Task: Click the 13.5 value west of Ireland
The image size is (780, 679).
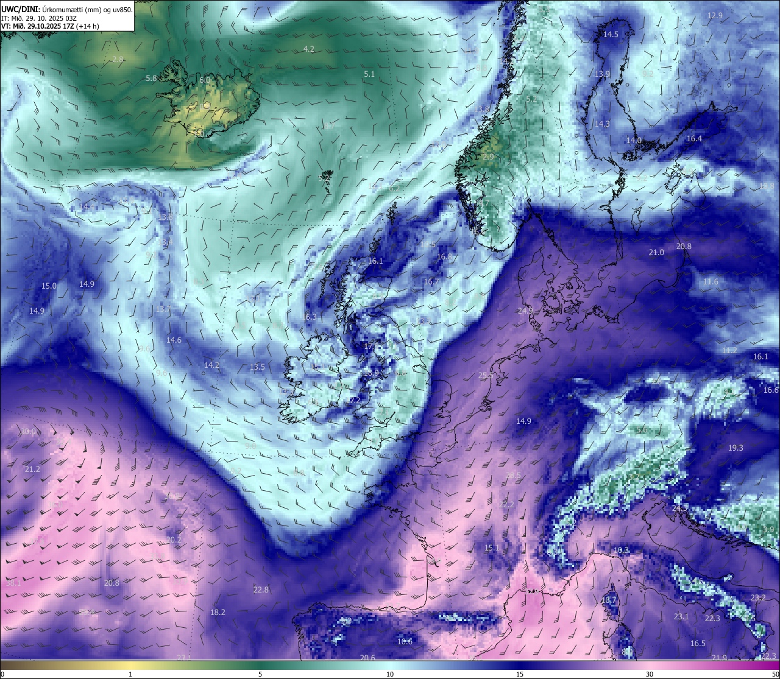Action: [257, 367]
